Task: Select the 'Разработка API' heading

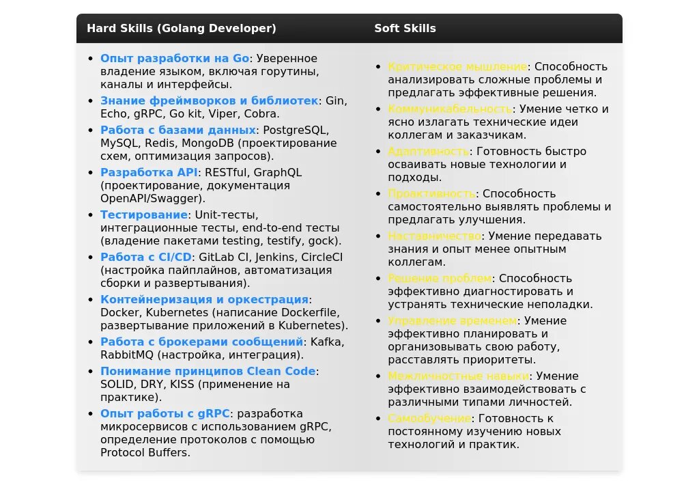Action: point(149,173)
